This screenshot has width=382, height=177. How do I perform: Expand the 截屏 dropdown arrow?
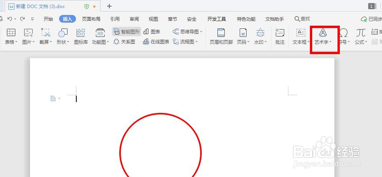click(51, 42)
